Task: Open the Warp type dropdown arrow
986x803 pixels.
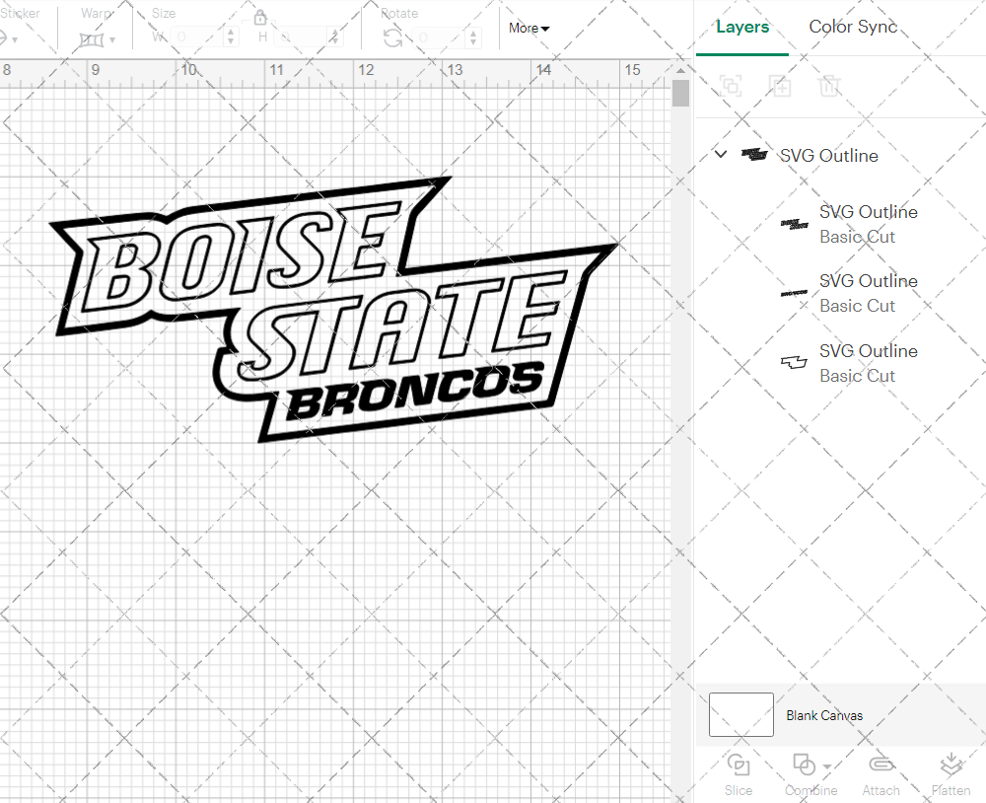Action: tap(111, 39)
